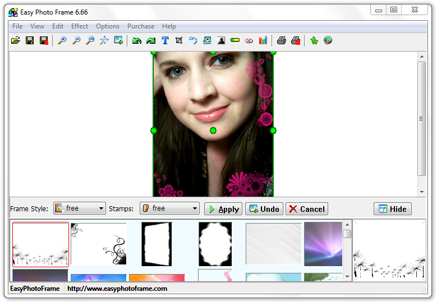This screenshot has width=437, height=302.
Task: Click the large dandelion frame preview
Action: coord(389,250)
